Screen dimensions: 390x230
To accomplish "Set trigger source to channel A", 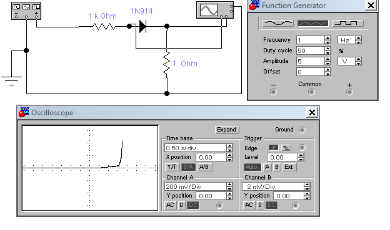I will point(267,167).
